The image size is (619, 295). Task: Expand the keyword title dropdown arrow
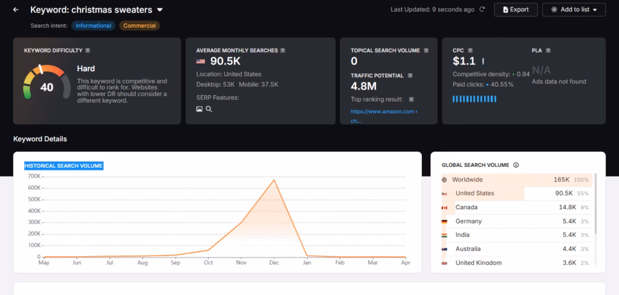tap(160, 10)
